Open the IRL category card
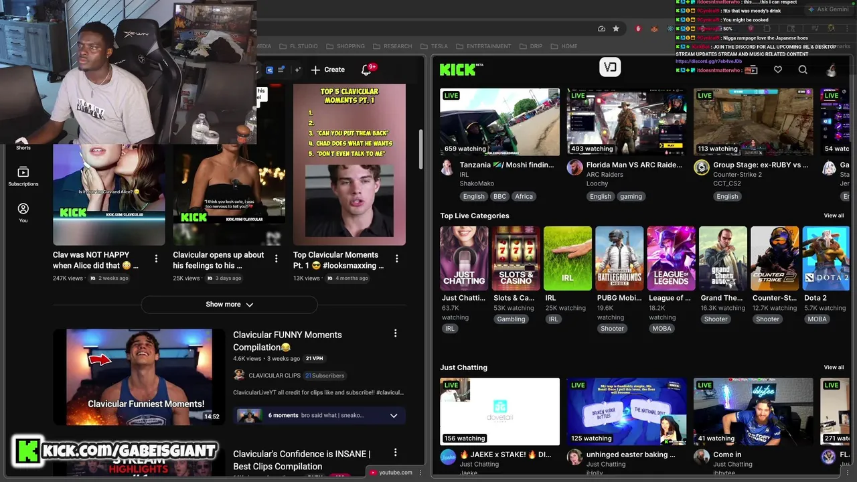Viewport: 857px width, 482px height. (x=568, y=258)
